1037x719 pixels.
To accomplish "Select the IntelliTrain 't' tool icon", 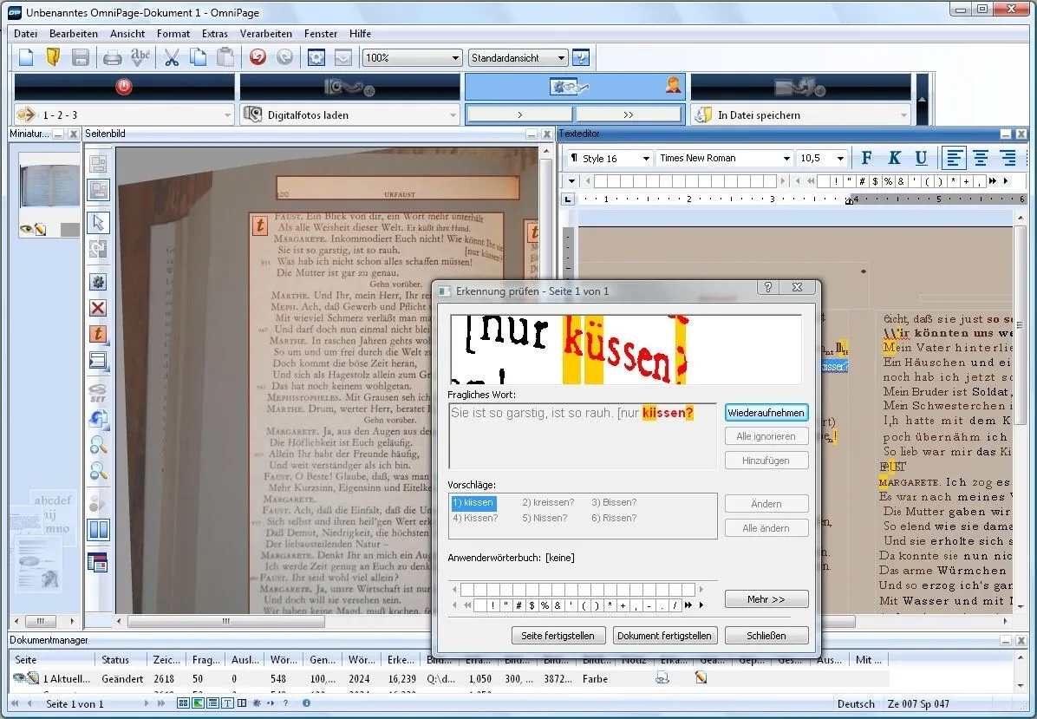I will click(x=98, y=334).
